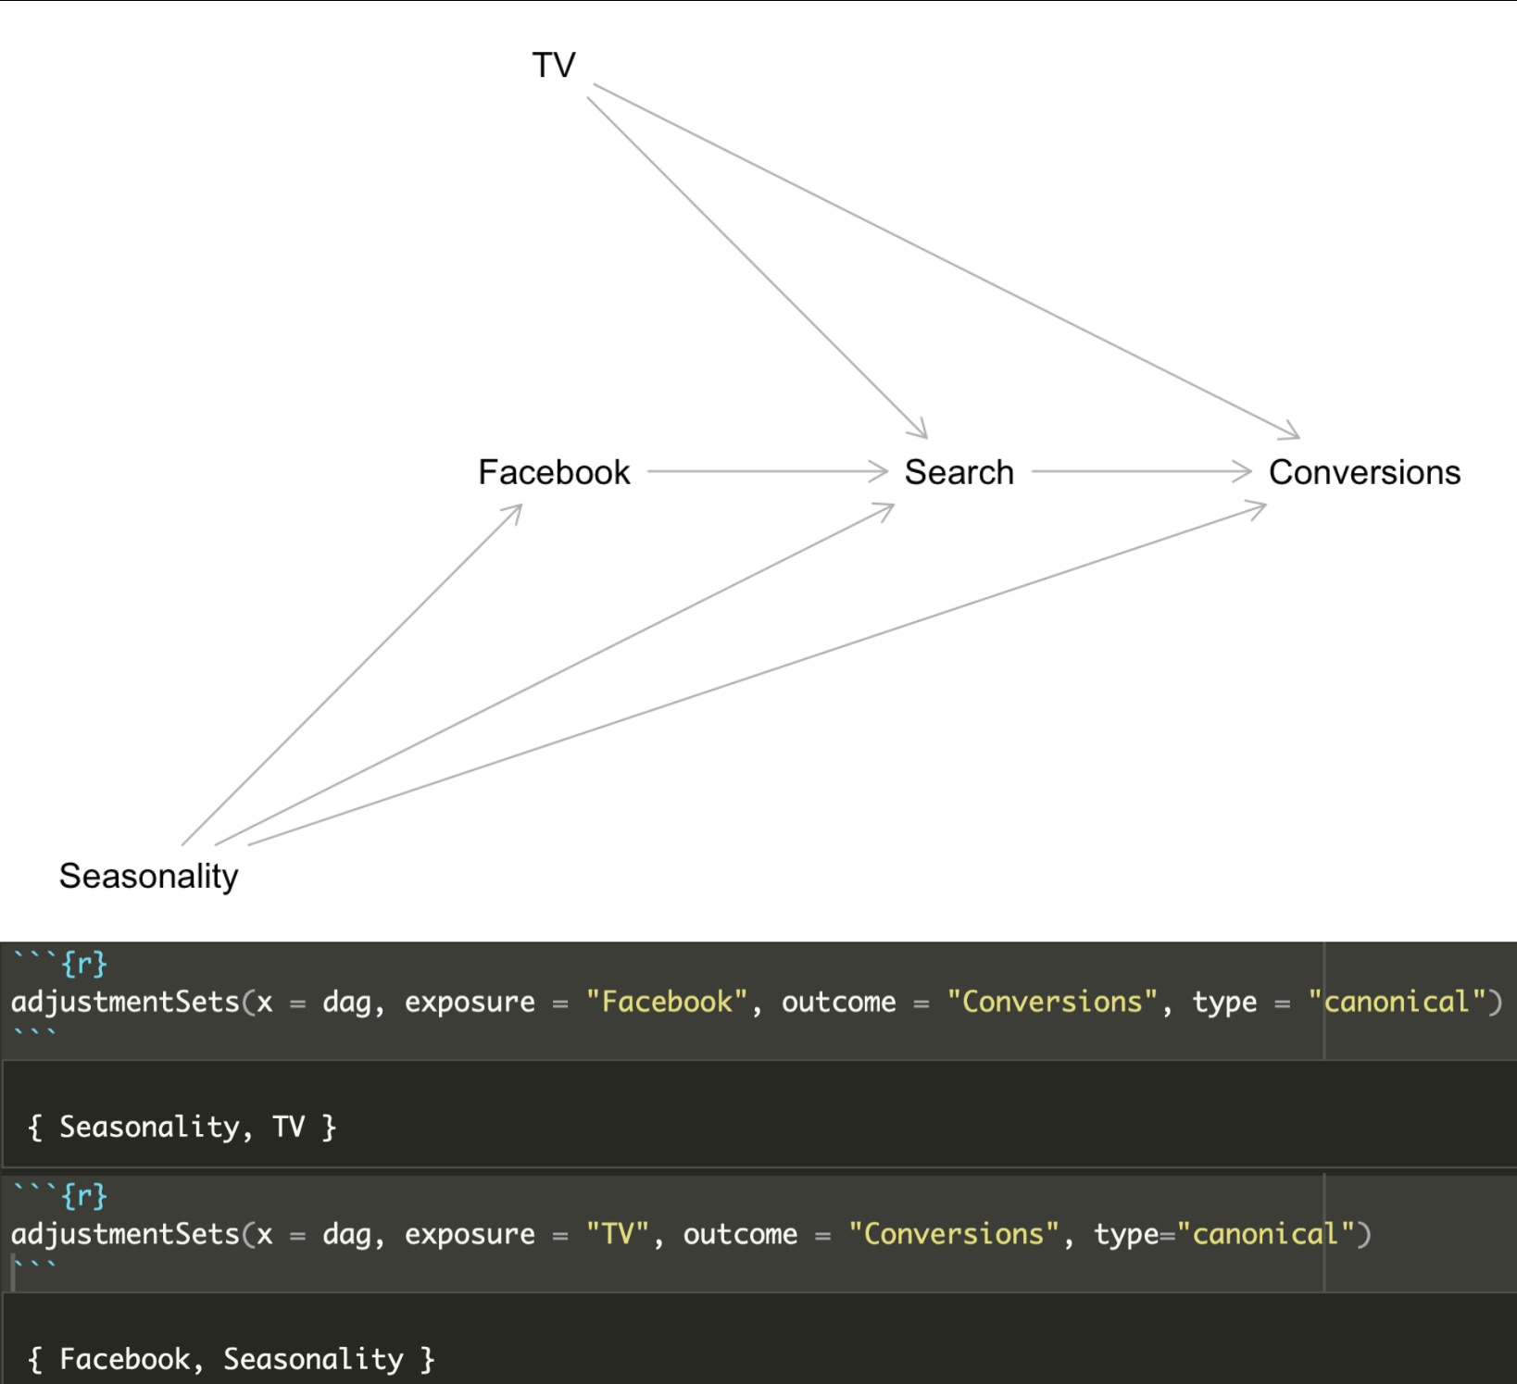Click the "Conversions" outcome string in first chunk
Image resolution: width=1517 pixels, height=1384 pixels.
coord(1051,1002)
